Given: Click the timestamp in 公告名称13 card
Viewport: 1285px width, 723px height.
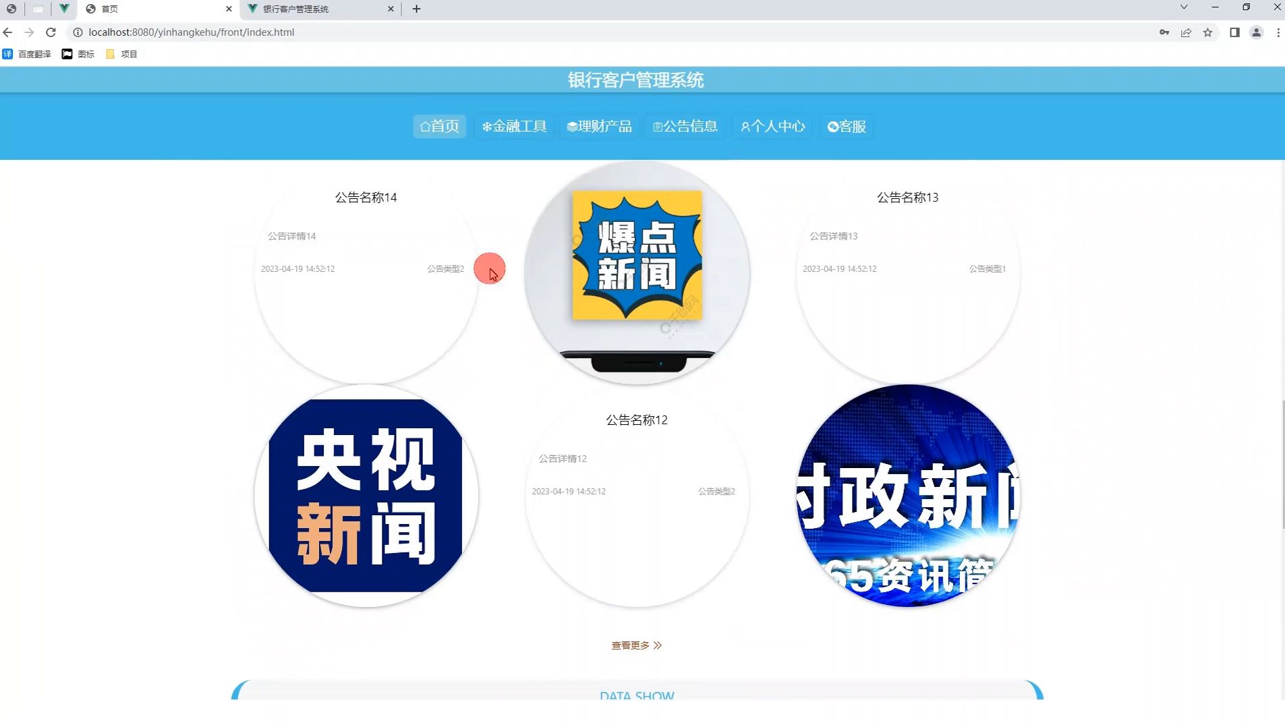Looking at the screenshot, I should point(839,268).
